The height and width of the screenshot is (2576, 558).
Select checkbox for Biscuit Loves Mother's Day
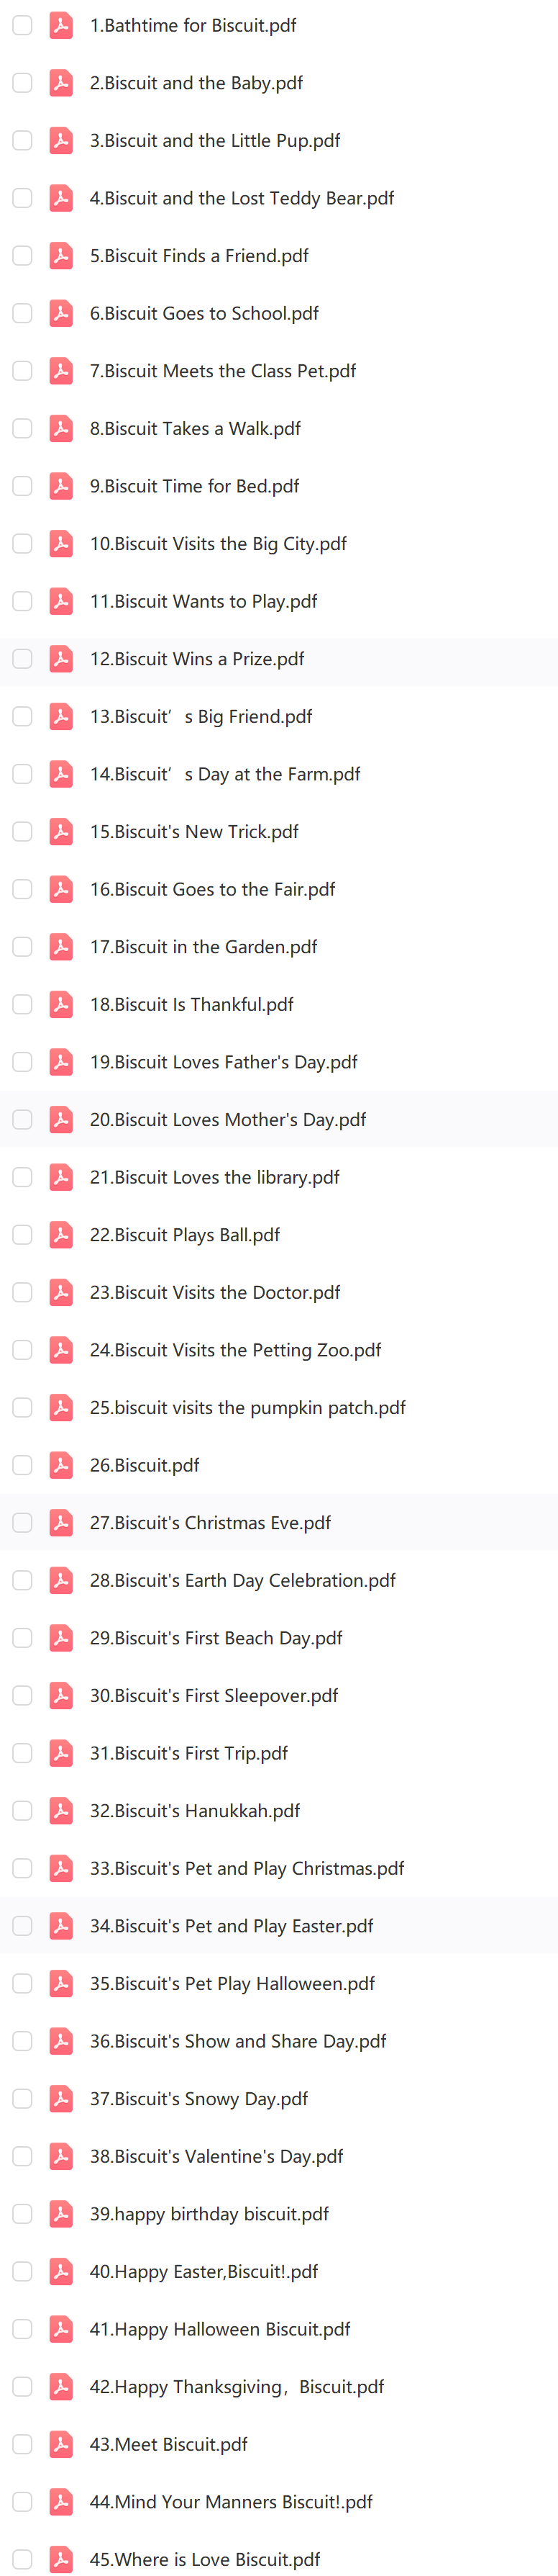pyautogui.click(x=22, y=1120)
